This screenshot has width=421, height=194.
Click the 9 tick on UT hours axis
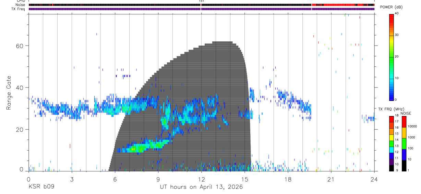click(x=158, y=179)
